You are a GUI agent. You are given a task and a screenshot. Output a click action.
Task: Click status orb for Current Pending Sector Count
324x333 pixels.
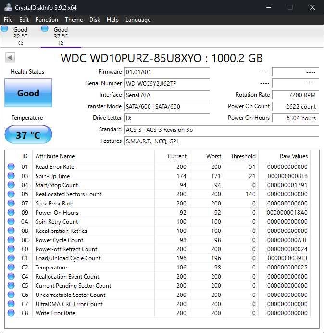pyautogui.click(x=11, y=285)
